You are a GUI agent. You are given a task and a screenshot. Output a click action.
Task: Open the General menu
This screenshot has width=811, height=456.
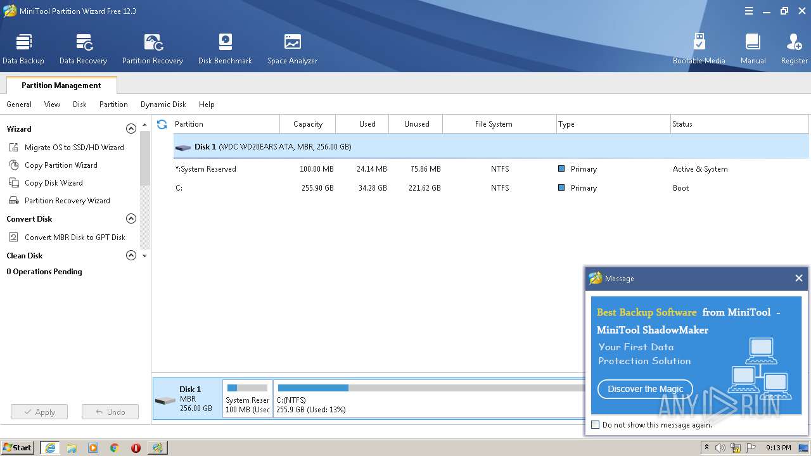[x=19, y=104]
